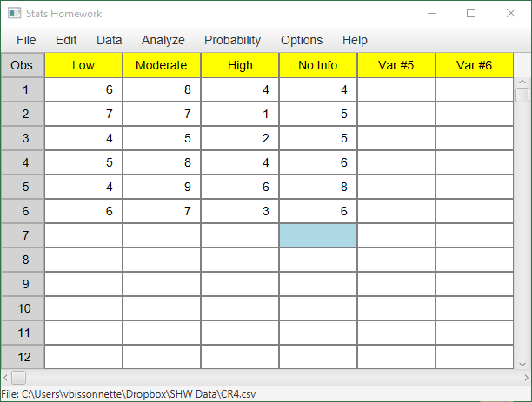Open the Help menu
The width and height of the screenshot is (532, 402).
355,40
